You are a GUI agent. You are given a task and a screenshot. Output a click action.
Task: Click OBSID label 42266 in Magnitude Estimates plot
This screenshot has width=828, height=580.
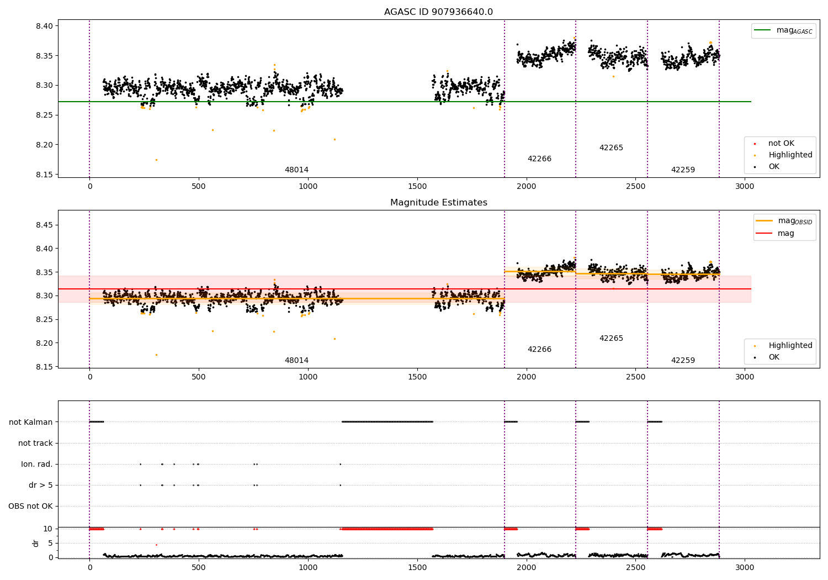point(539,350)
